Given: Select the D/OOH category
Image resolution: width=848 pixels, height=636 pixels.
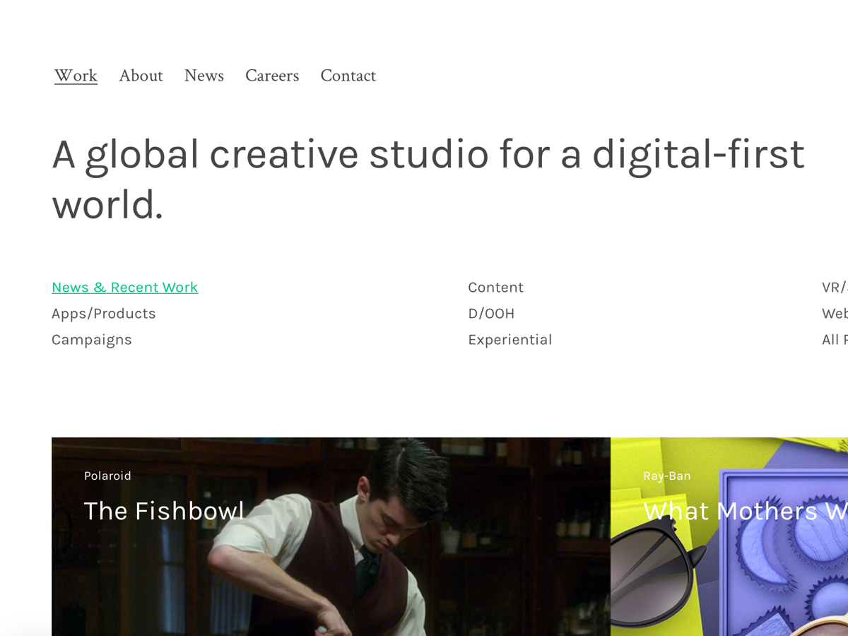Looking at the screenshot, I should [x=491, y=314].
